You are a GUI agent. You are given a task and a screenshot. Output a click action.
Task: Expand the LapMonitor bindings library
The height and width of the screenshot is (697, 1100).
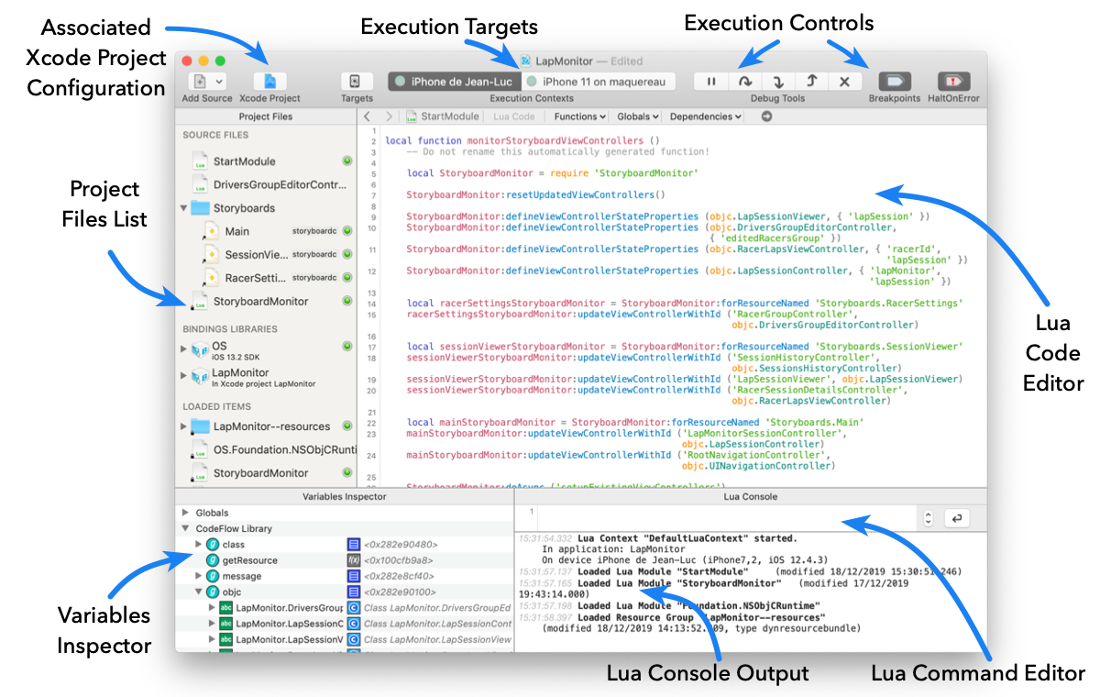(x=184, y=376)
